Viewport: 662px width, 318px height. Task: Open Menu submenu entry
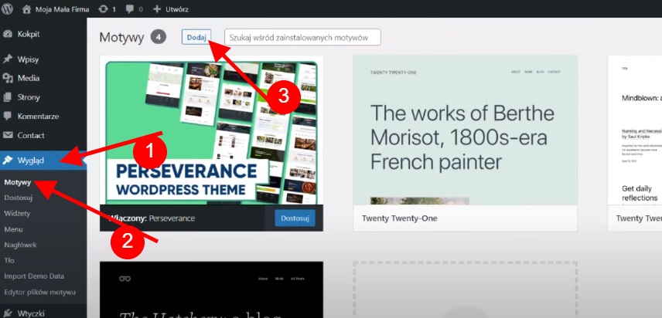click(x=13, y=229)
